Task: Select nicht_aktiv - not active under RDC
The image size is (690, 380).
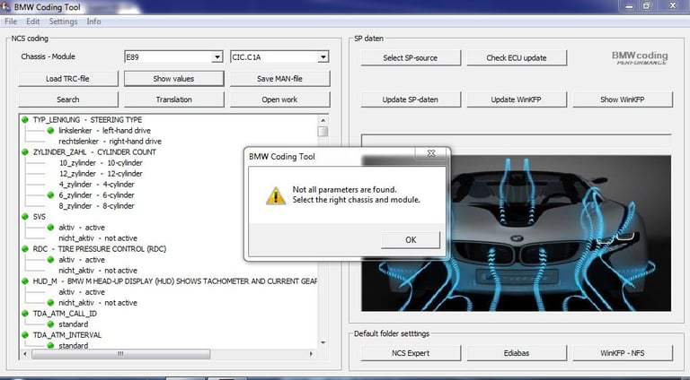Action: tap(98, 271)
